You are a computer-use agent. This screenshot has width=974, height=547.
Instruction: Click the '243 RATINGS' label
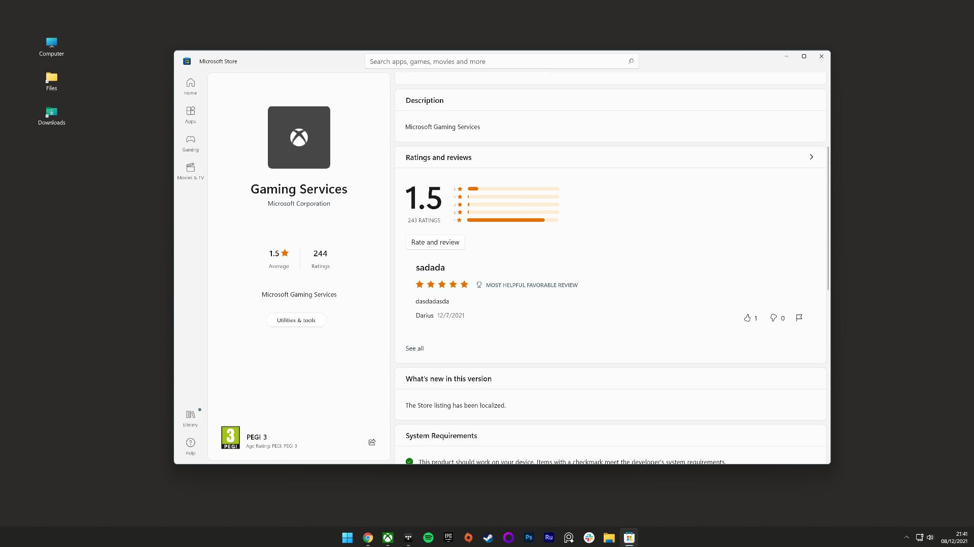click(x=424, y=220)
